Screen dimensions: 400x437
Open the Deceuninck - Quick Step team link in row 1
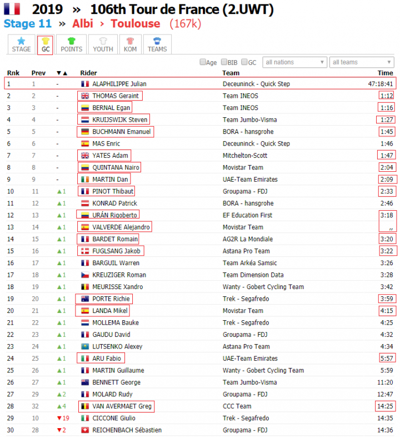pos(256,84)
